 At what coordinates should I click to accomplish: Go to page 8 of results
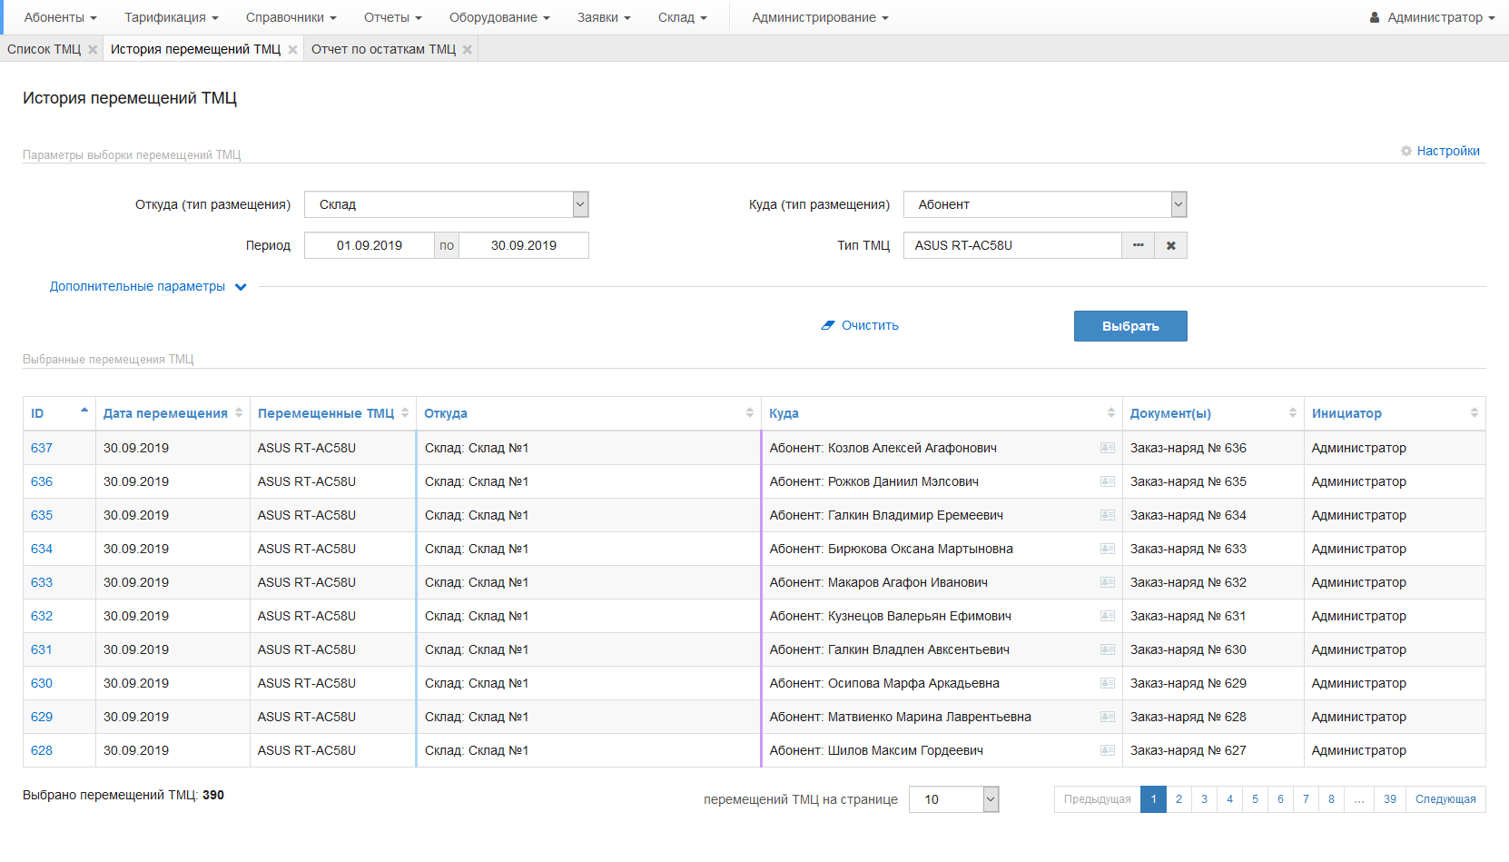point(1331,799)
